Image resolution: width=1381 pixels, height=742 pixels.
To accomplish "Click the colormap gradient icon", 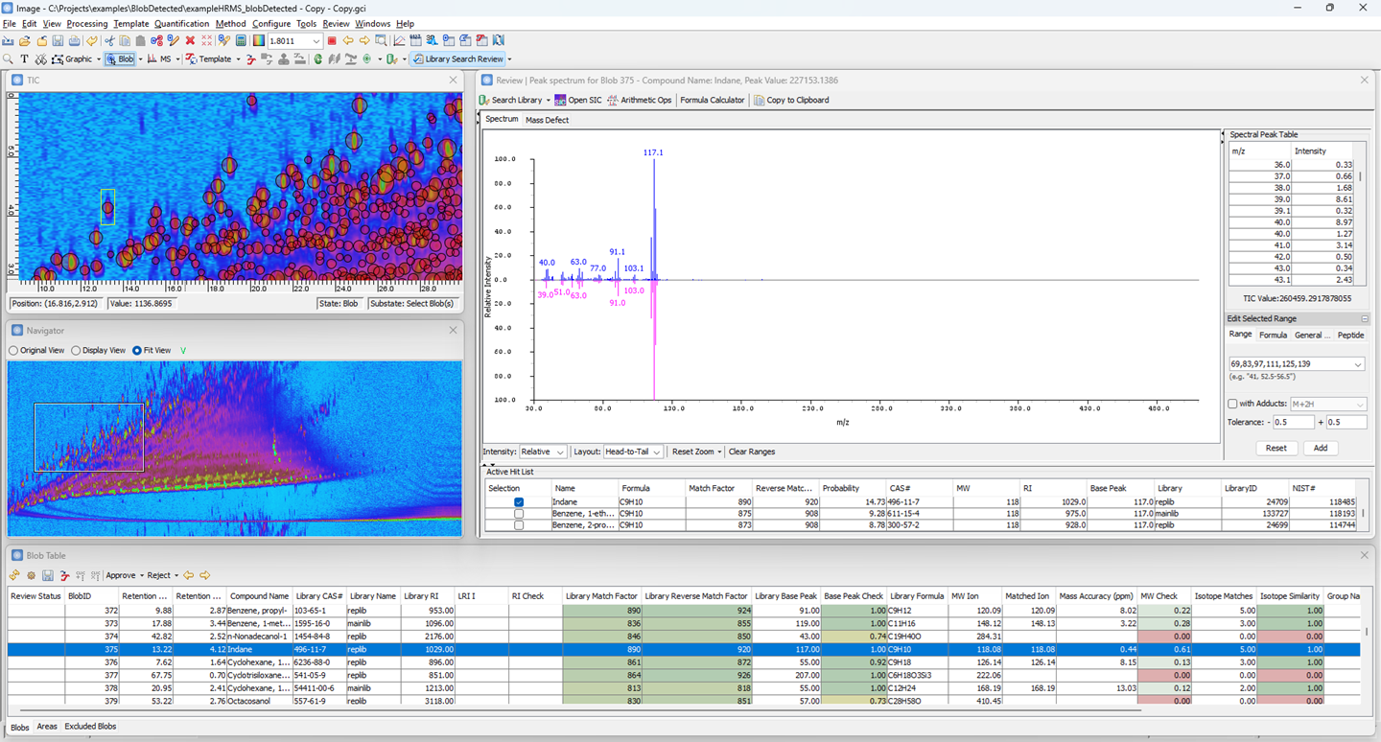I will pos(258,41).
